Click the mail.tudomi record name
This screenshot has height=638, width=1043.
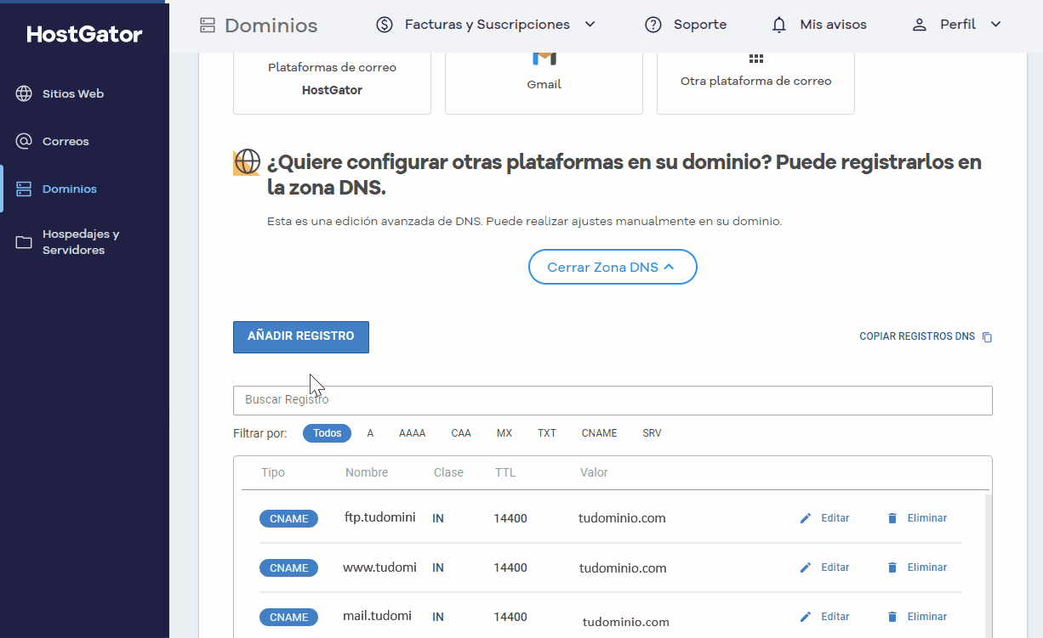click(x=378, y=616)
